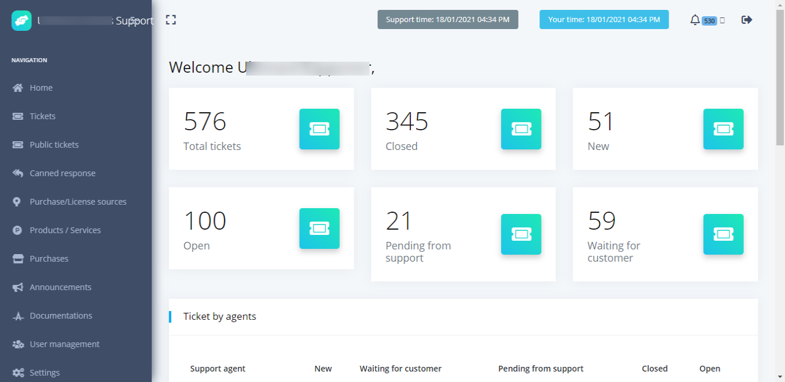This screenshot has width=785, height=382.
Task: Open the ticket icon on the Closed card
Action: pyautogui.click(x=520, y=129)
